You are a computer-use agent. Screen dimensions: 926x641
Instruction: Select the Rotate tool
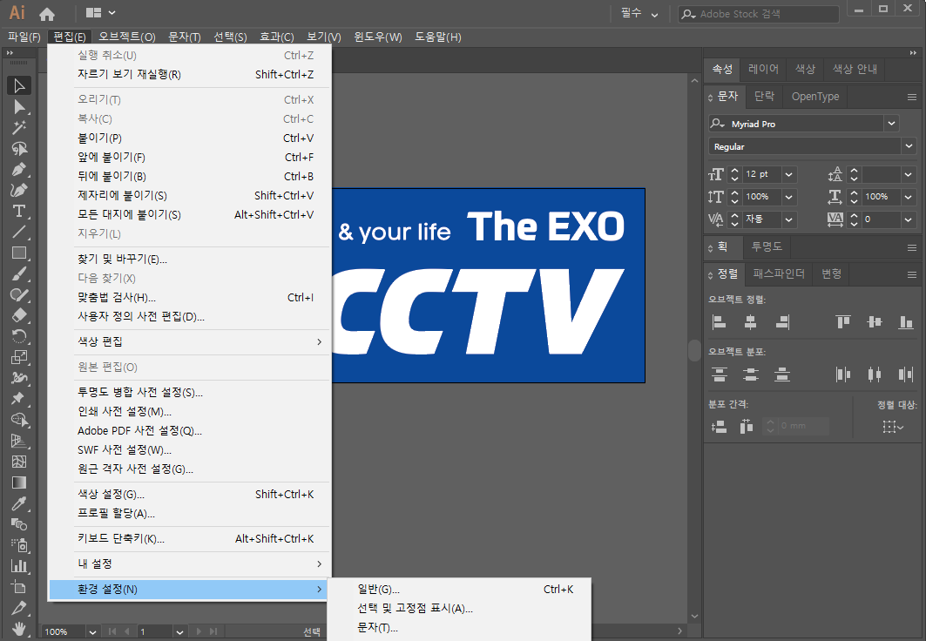pyautogui.click(x=19, y=336)
